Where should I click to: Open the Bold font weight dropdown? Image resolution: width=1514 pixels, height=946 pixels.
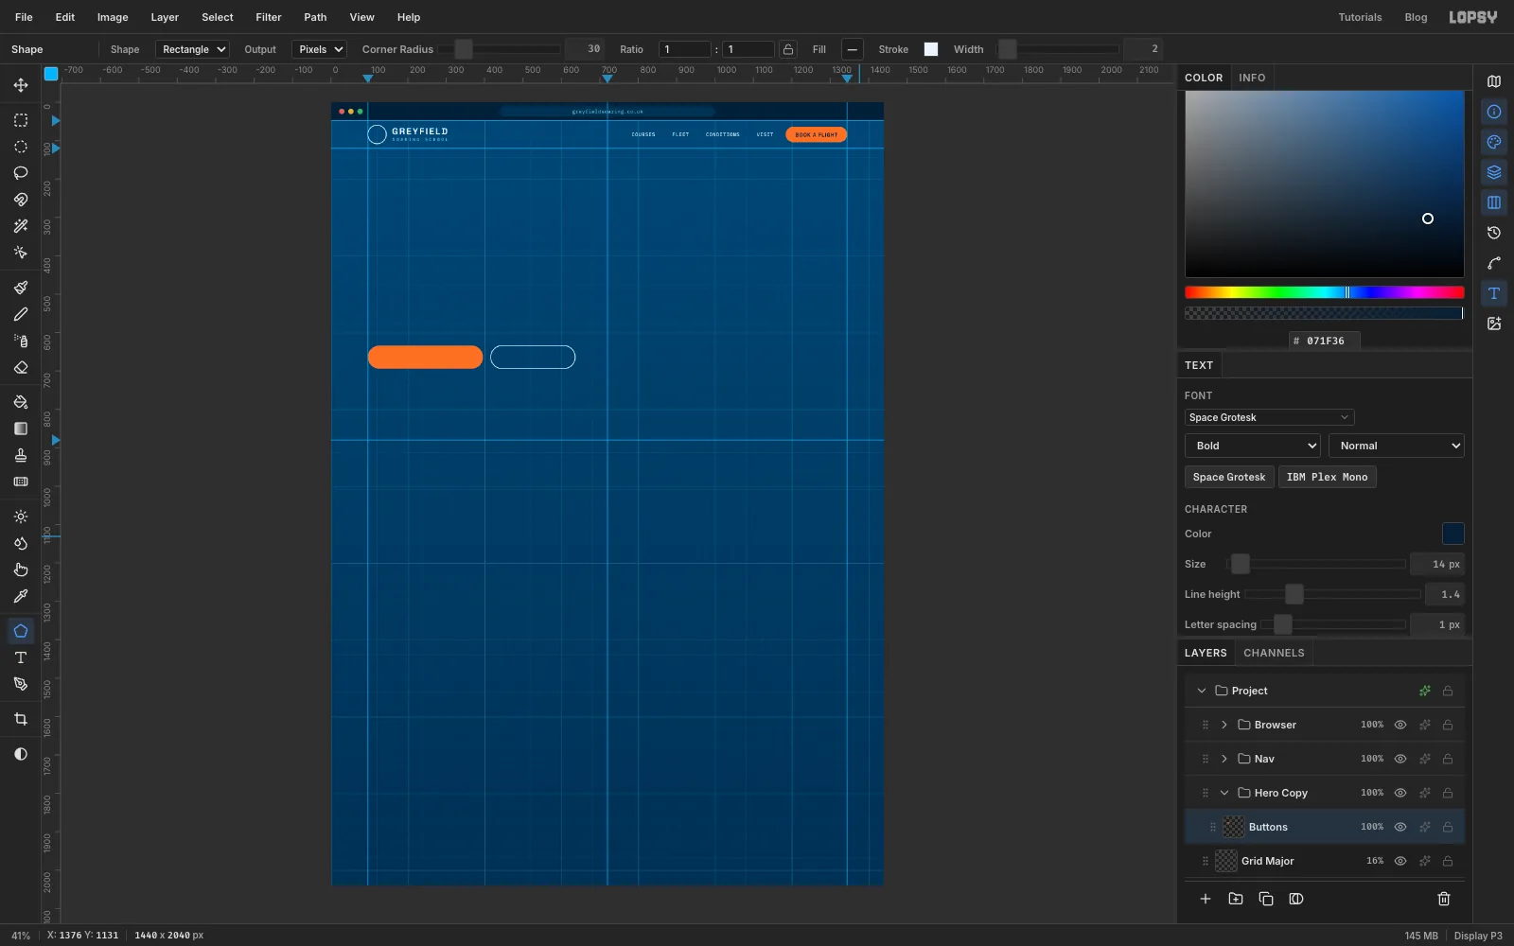tap(1253, 446)
